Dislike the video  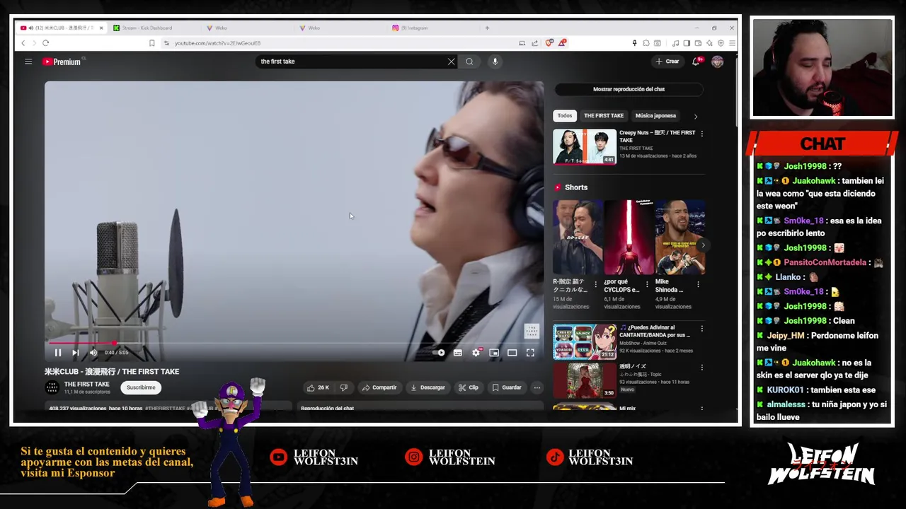(x=344, y=387)
